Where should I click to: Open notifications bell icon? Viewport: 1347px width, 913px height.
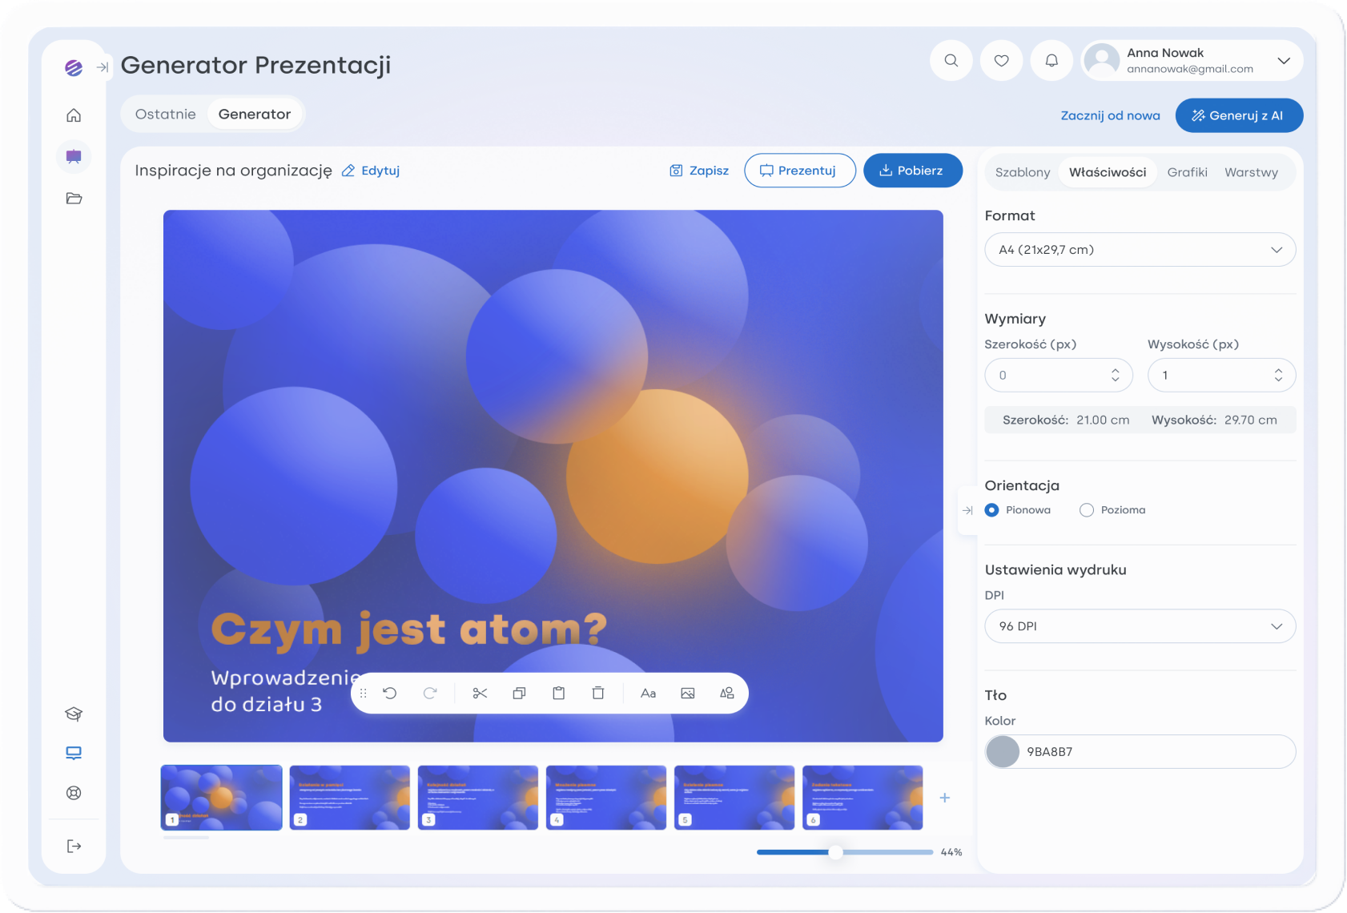[1051, 61]
